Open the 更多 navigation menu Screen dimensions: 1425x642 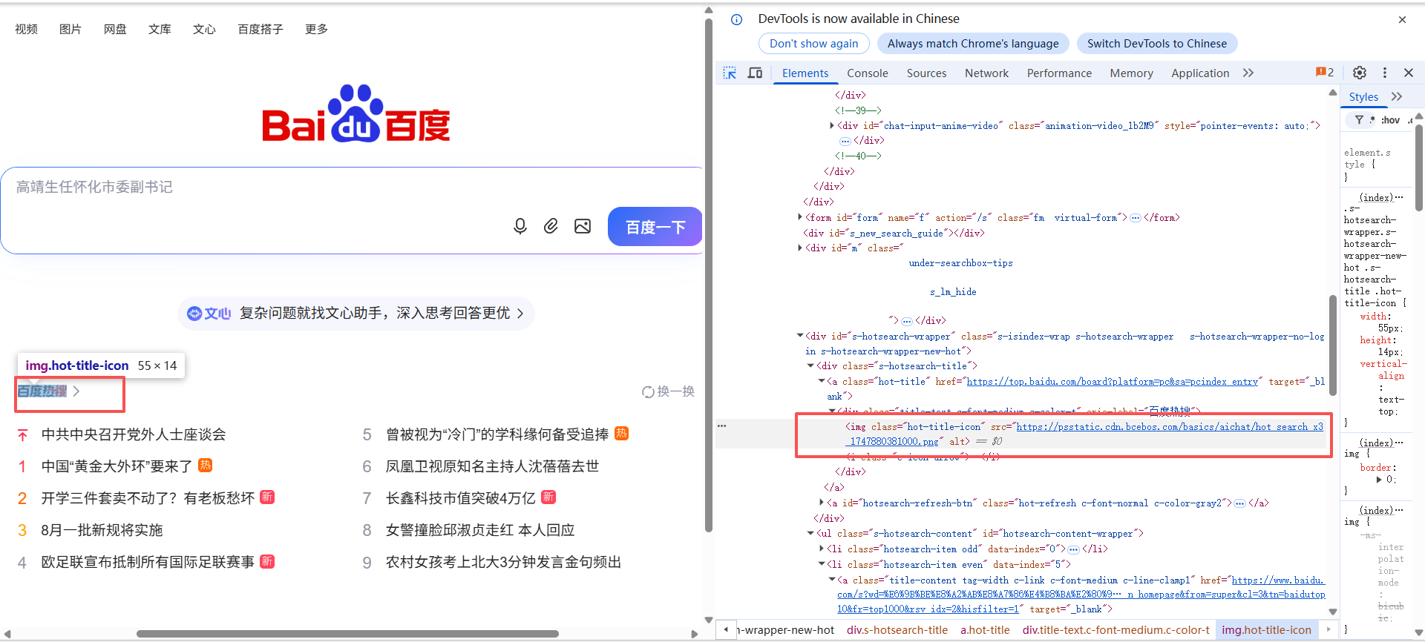coord(316,29)
